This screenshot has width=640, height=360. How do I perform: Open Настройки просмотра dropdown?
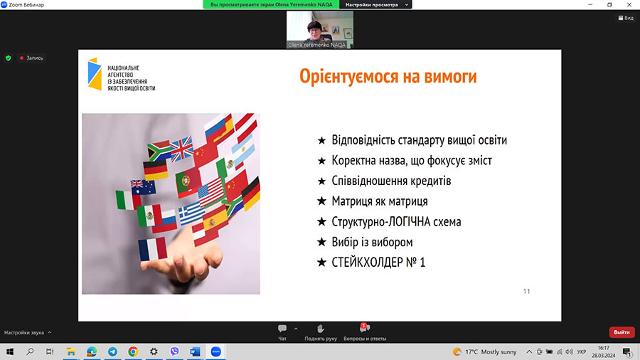[375, 4]
